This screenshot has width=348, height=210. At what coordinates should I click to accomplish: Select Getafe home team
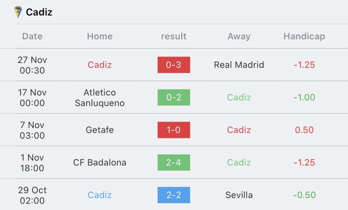pyautogui.click(x=100, y=130)
